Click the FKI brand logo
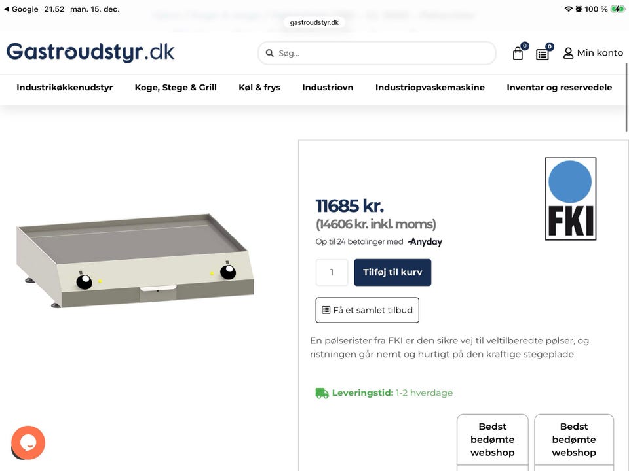The width and height of the screenshot is (629, 471). tap(571, 199)
